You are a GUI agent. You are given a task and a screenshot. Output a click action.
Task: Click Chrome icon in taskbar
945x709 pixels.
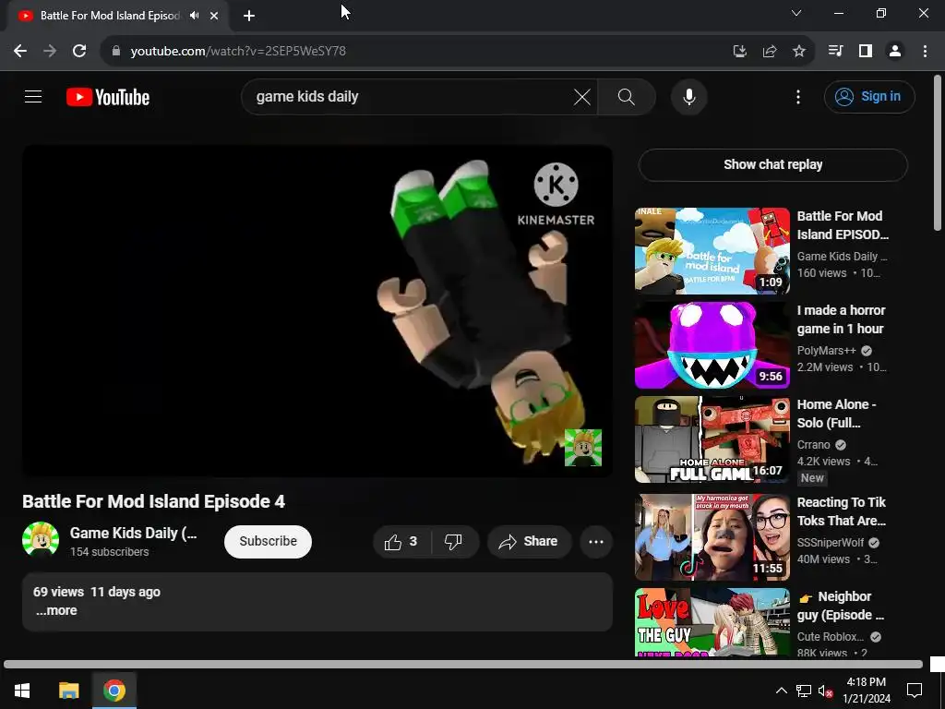click(114, 690)
